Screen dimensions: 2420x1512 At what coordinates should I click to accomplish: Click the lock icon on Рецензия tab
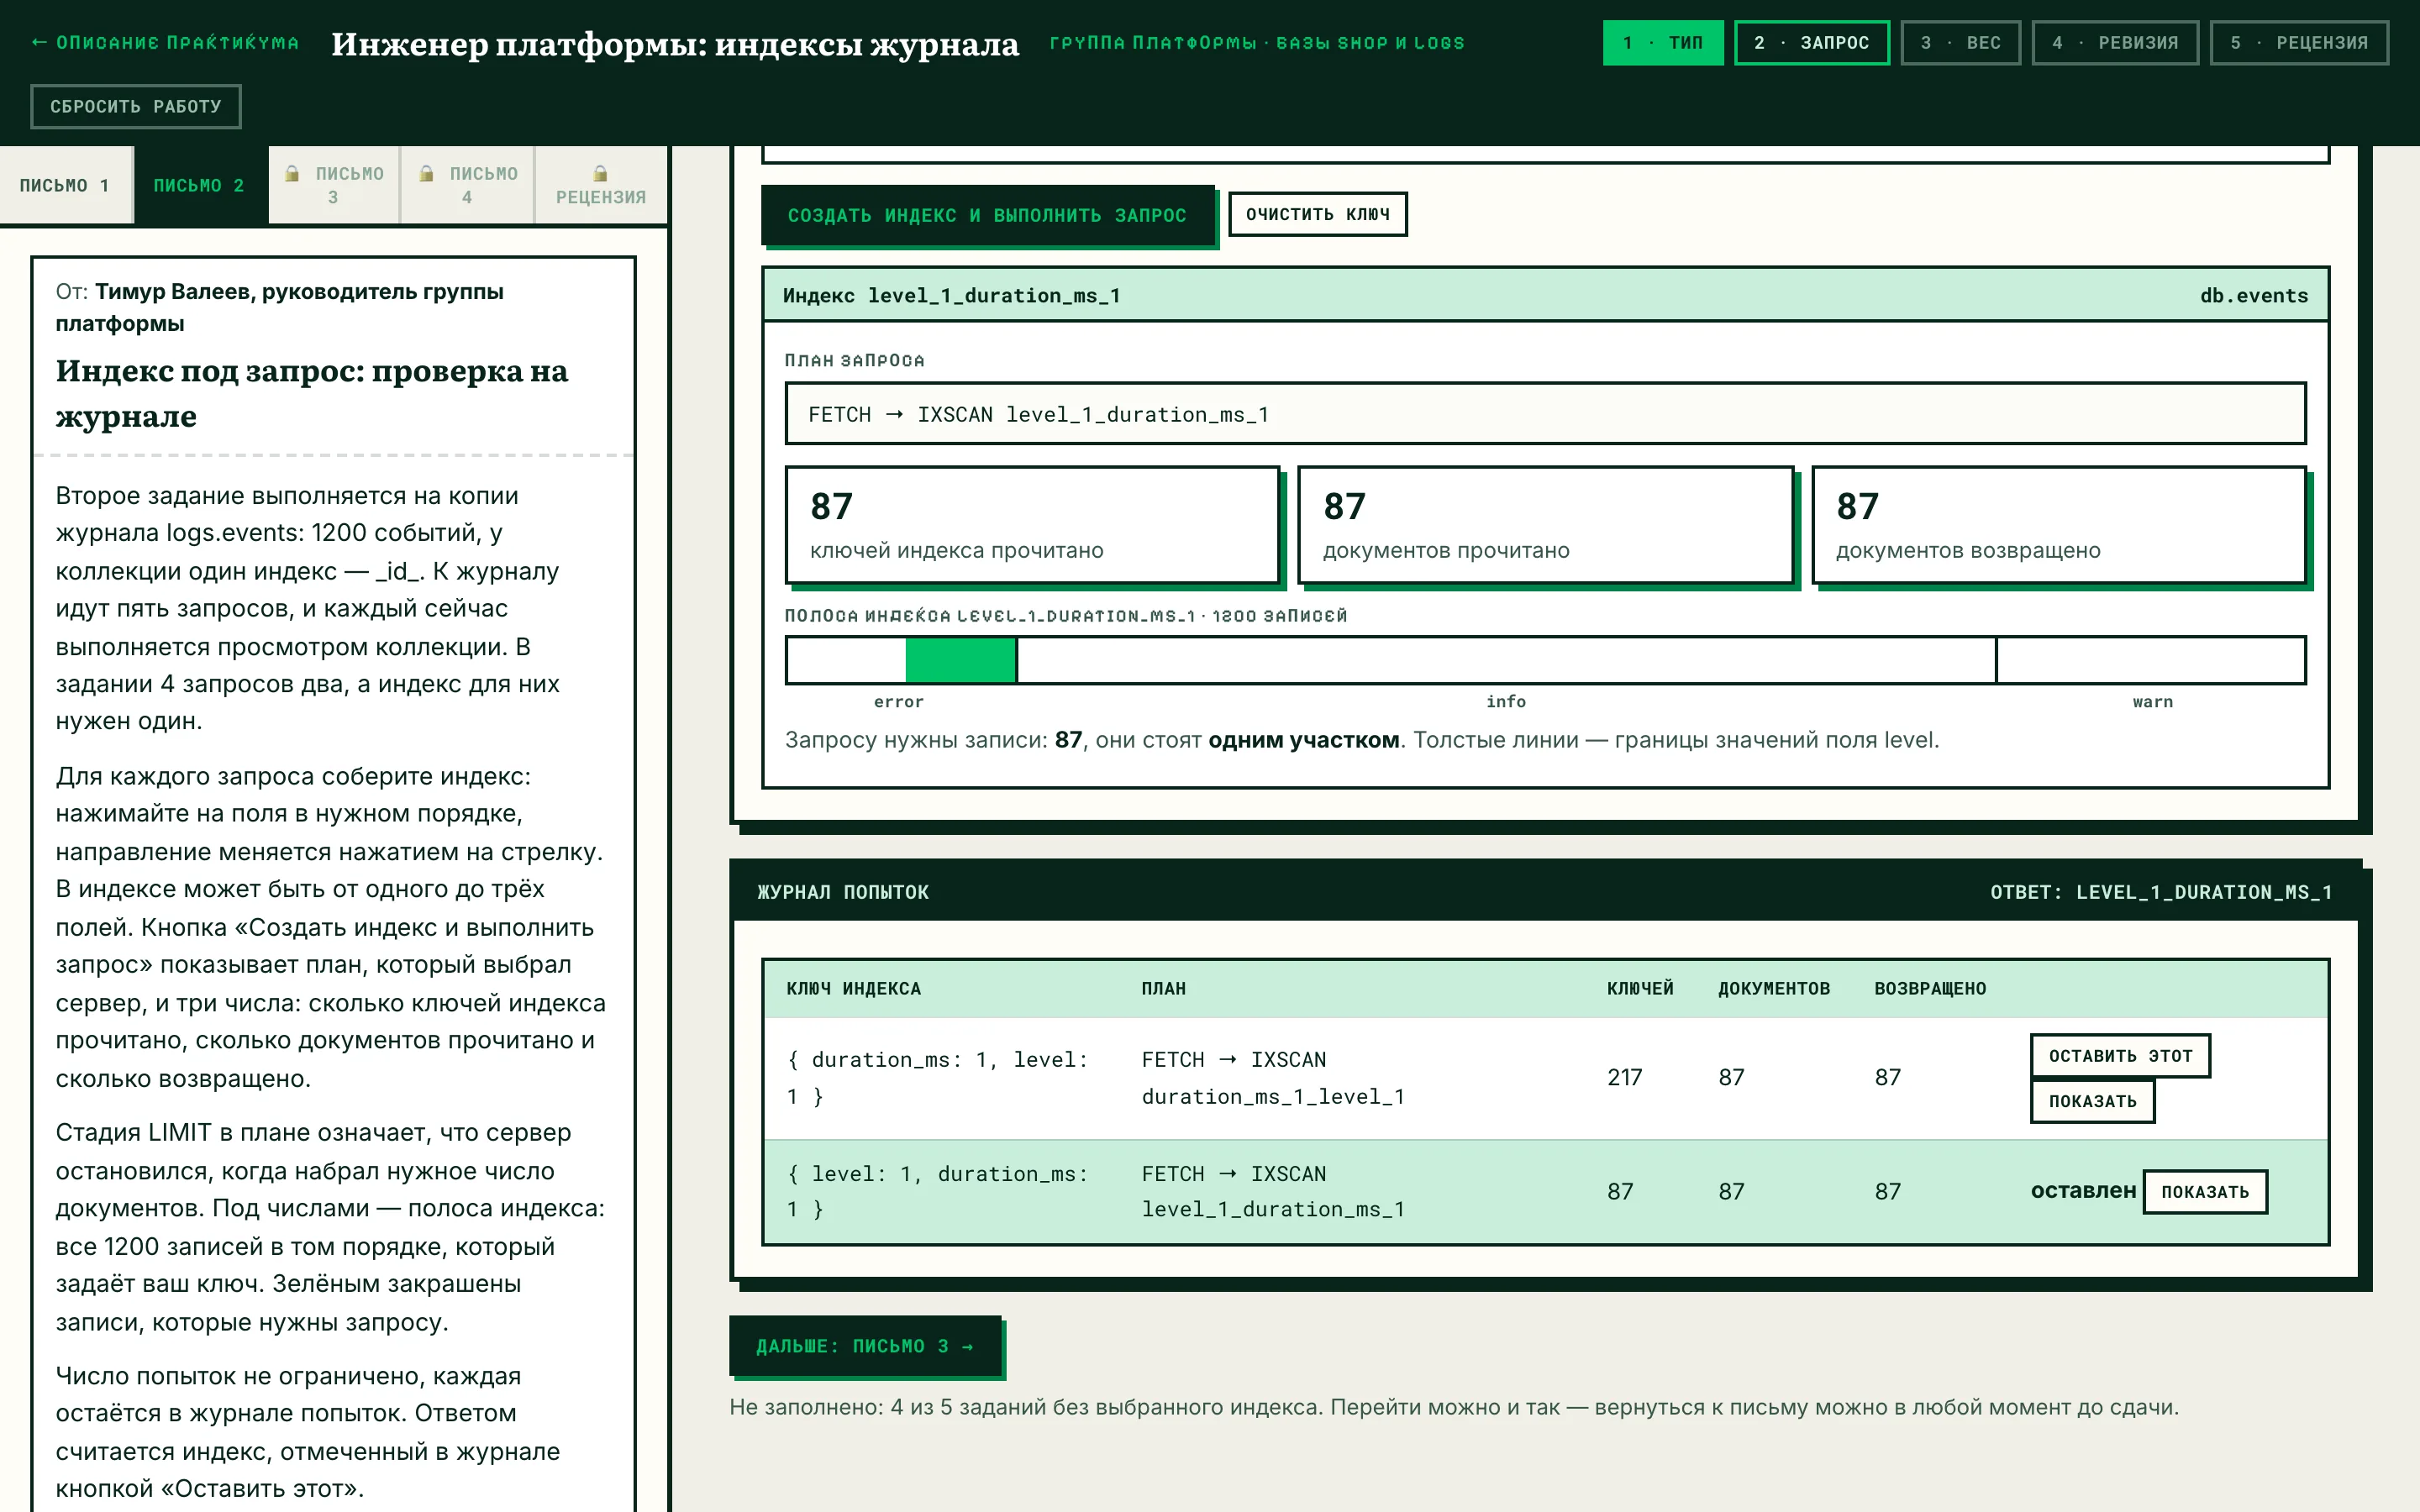(600, 174)
